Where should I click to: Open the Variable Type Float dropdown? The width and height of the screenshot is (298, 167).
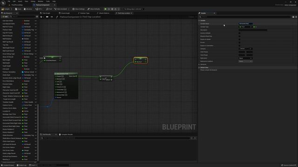point(245,27)
